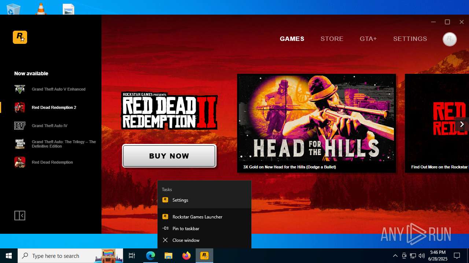The width and height of the screenshot is (469, 263).
Task: Select the Red Dead Redemption 2 game icon
Action: 20,107
